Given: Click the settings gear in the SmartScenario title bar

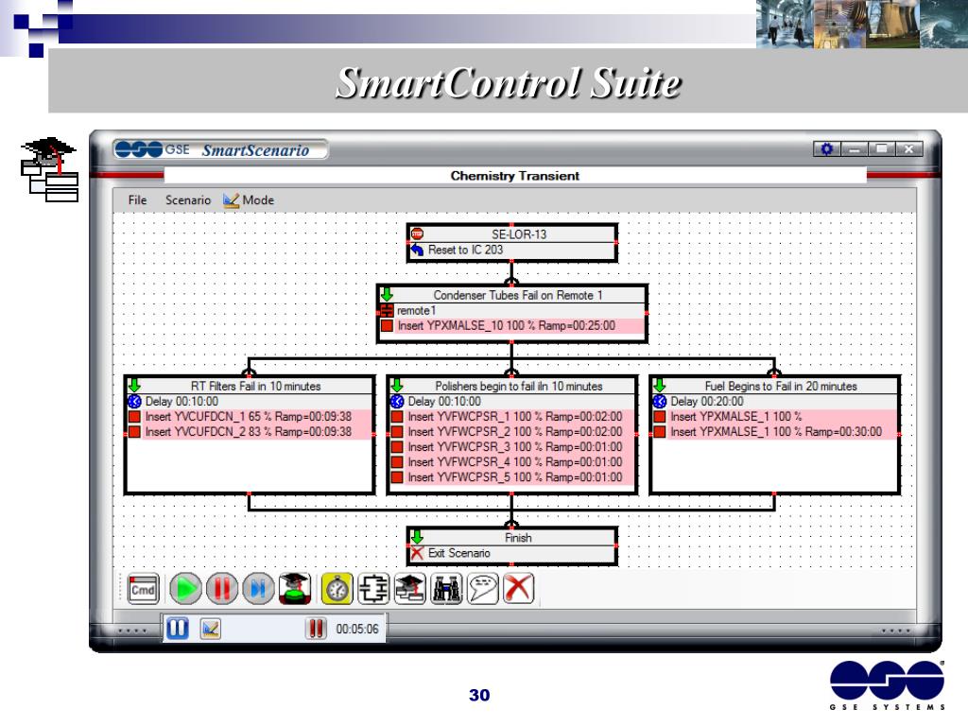Looking at the screenshot, I should point(826,148).
